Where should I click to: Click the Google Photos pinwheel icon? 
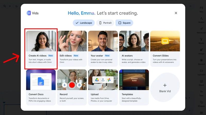pyautogui.click(x=109, y=80)
